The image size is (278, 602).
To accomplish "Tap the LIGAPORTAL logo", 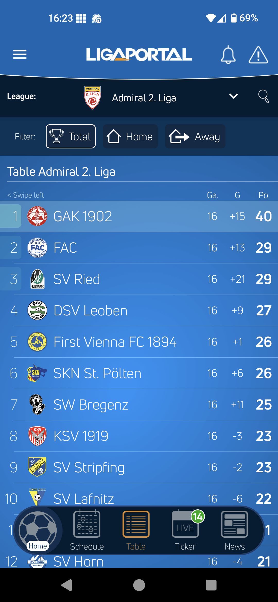I will (x=139, y=55).
